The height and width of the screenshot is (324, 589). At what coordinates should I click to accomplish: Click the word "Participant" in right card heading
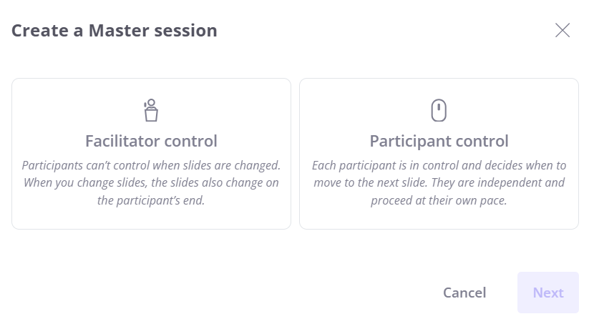click(410, 141)
